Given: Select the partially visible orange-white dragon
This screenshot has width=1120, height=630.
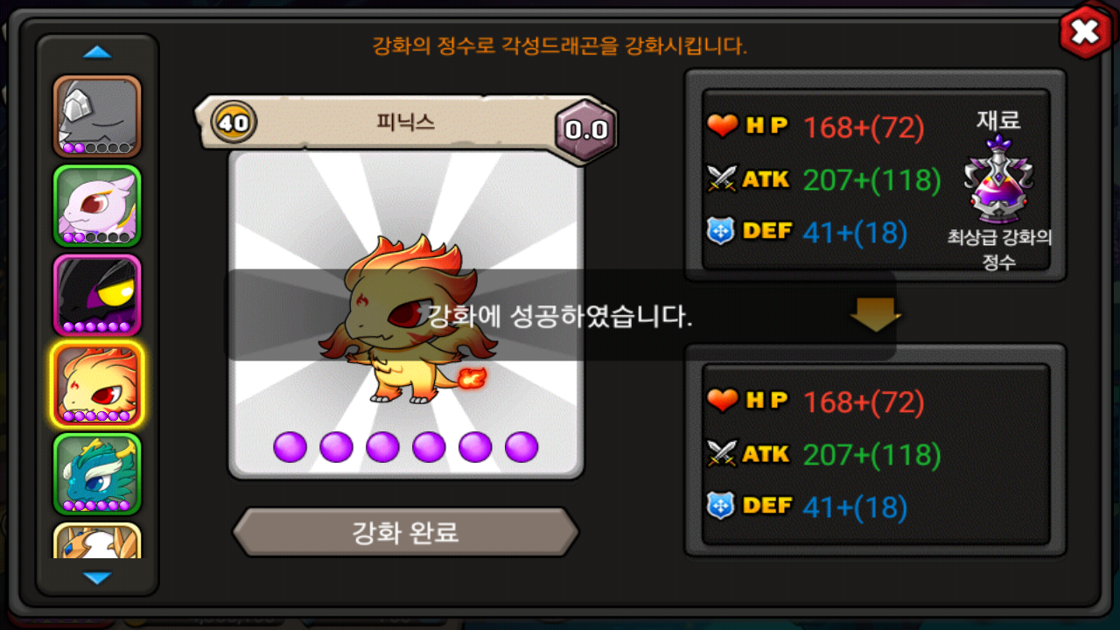Looking at the screenshot, I should click(x=97, y=541).
